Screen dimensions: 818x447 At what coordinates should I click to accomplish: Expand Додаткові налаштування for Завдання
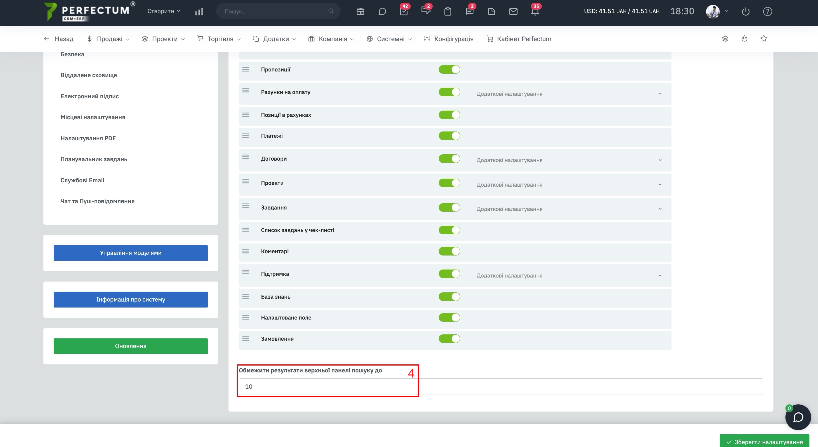[569, 209]
